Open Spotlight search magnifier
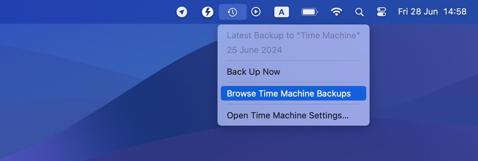The image size is (478, 161). click(359, 12)
